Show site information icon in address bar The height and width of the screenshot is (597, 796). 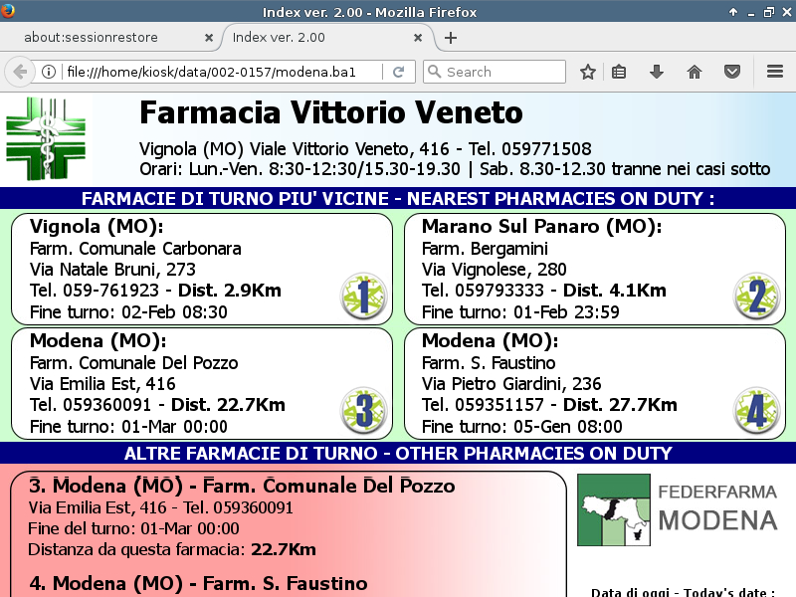(48, 72)
